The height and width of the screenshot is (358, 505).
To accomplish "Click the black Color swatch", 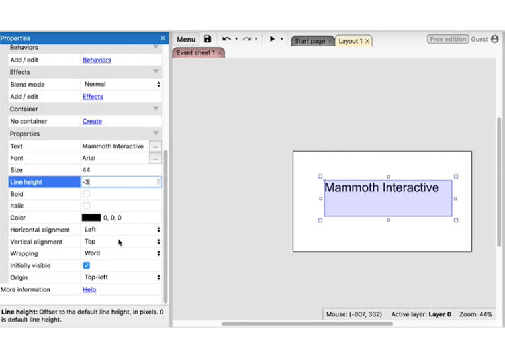I will coord(91,218).
